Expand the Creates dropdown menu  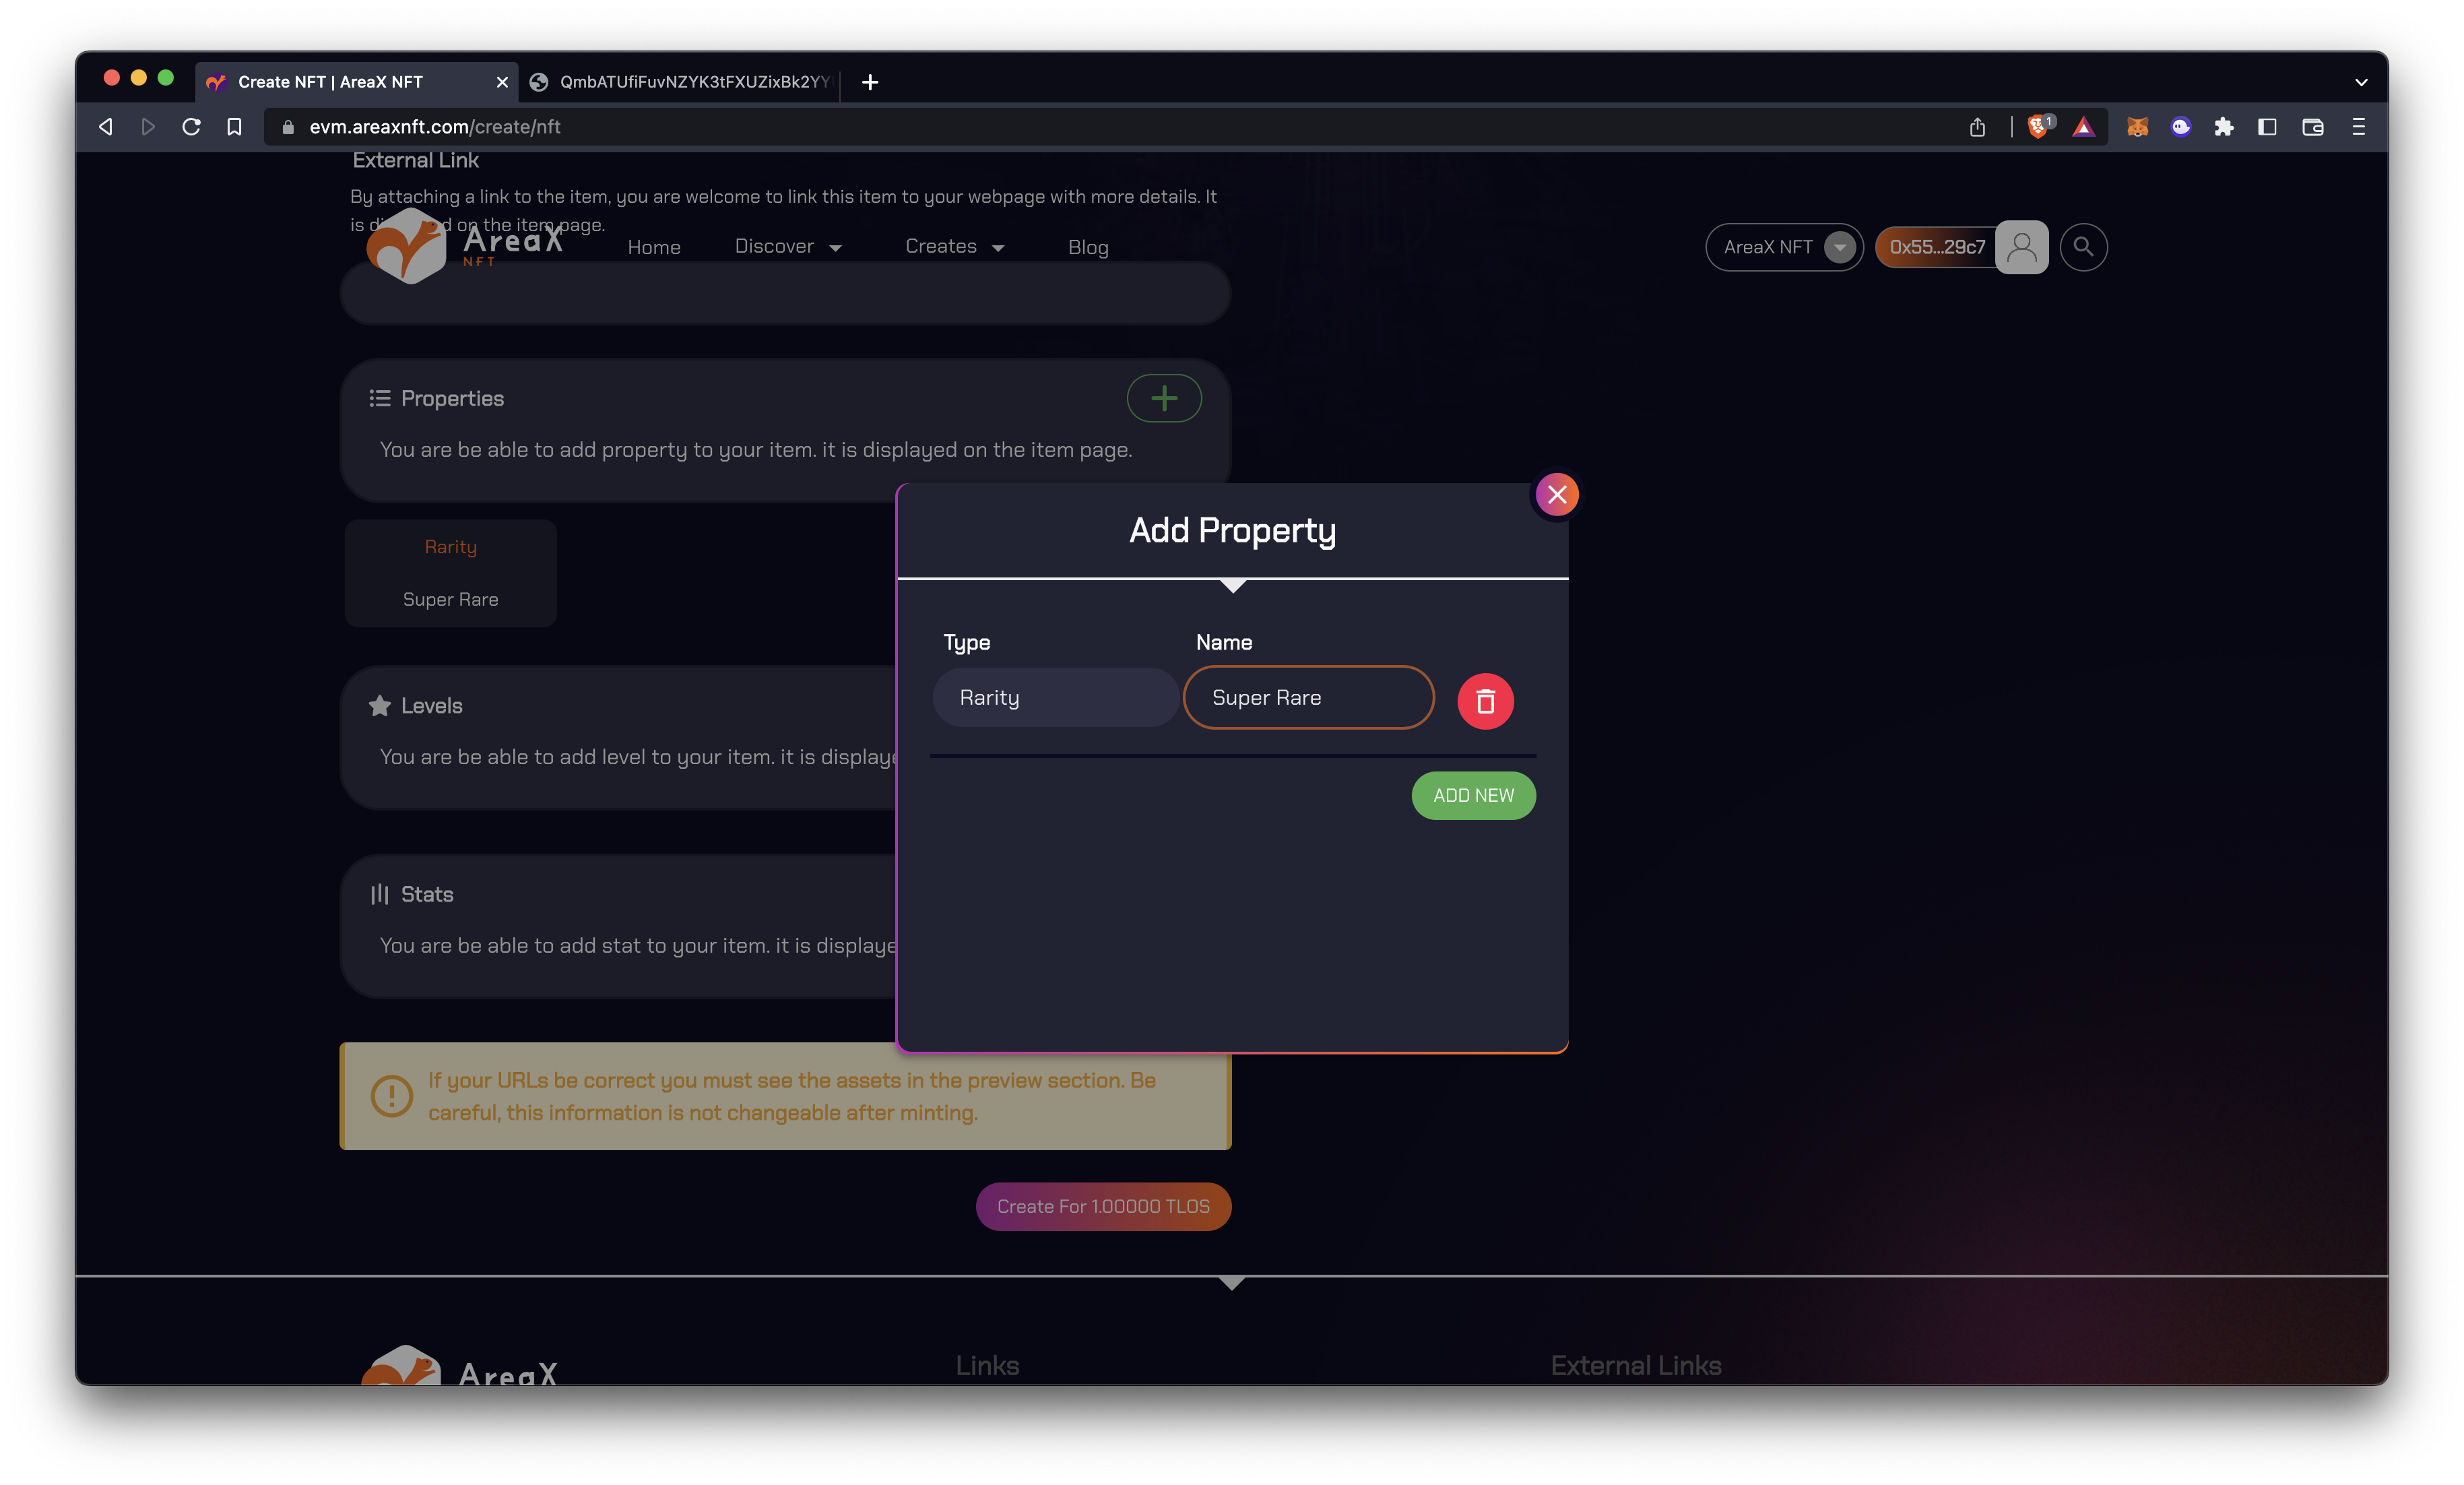[954, 246]
